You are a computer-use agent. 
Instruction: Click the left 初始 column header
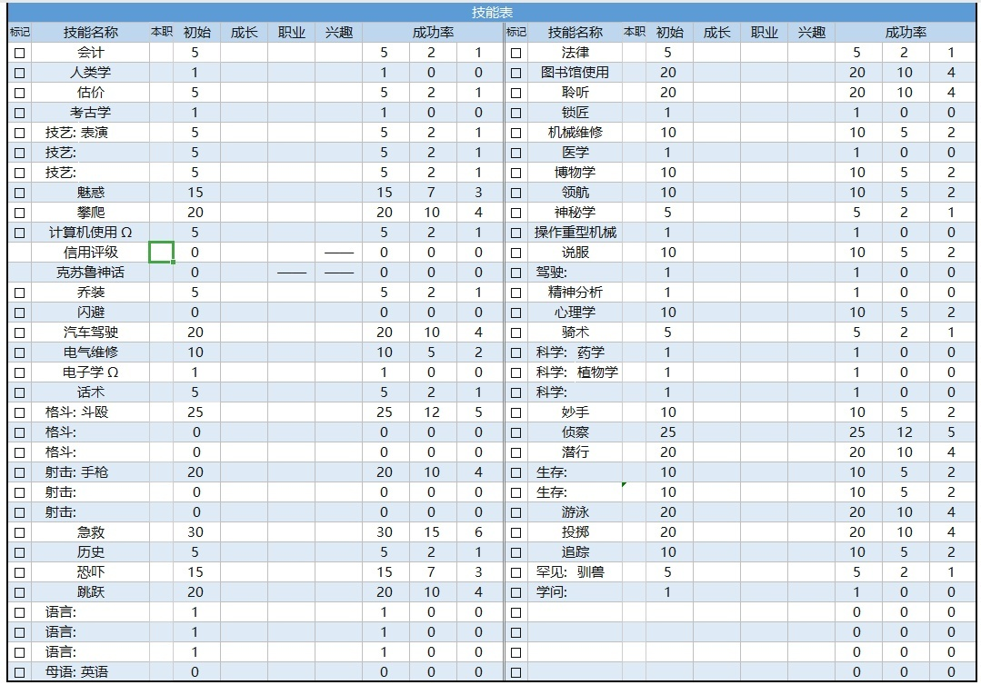click(x=197, y=33)
